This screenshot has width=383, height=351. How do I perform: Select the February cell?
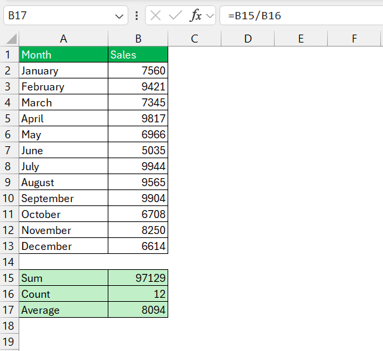(x=64, y=86)
